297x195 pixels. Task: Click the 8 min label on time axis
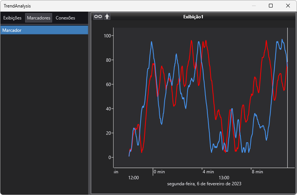point(257,172)
